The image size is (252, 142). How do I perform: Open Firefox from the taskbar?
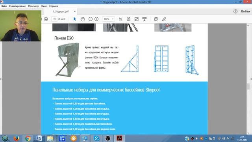coord(16,138)
